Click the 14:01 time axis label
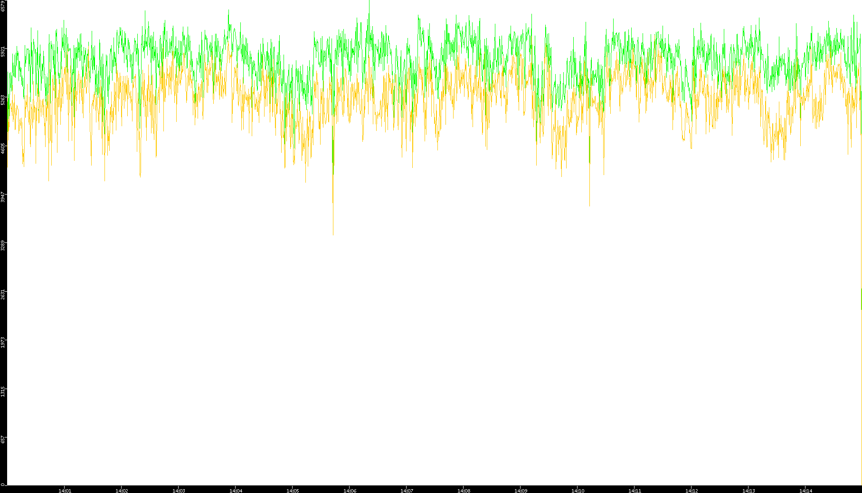862x493 pixels. point(65,491)
